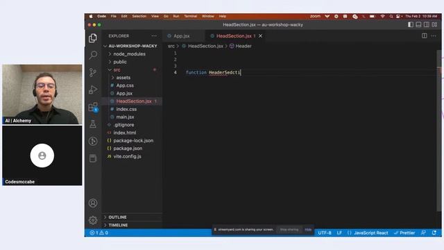Viewport: 444px width, 250px height.
Task: Open the Selection menu
Action: 139,16
